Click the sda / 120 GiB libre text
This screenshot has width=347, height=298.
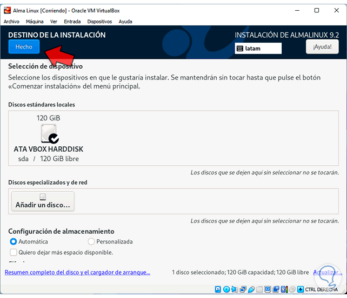(x=49, y=159)
